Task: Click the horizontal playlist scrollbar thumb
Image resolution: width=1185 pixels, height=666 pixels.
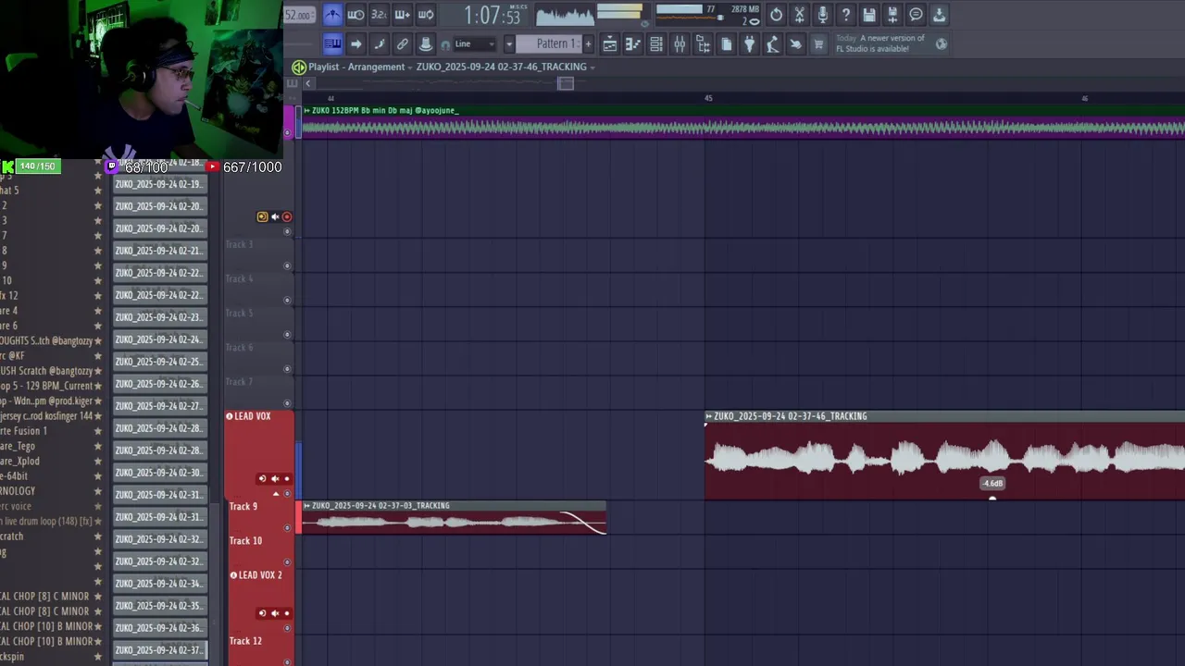Action: pos(566,83)
